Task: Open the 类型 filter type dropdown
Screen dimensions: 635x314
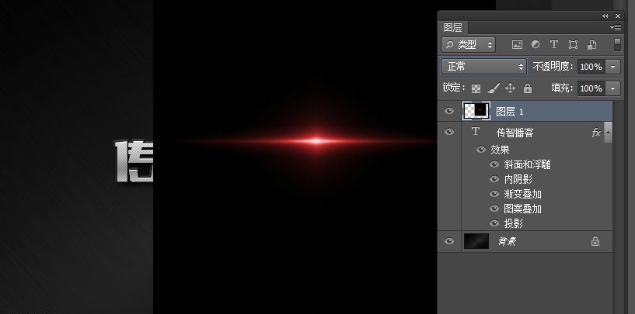Action: [468, 45]
